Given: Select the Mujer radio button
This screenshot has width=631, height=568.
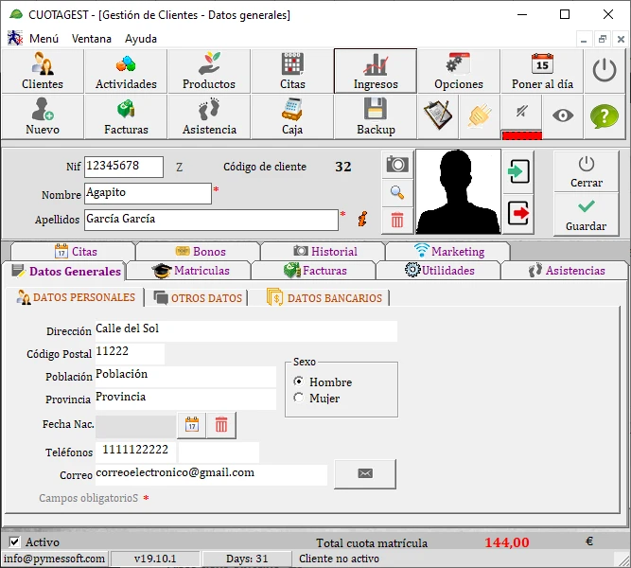Looking at the screenshot, I should point(299,398).
